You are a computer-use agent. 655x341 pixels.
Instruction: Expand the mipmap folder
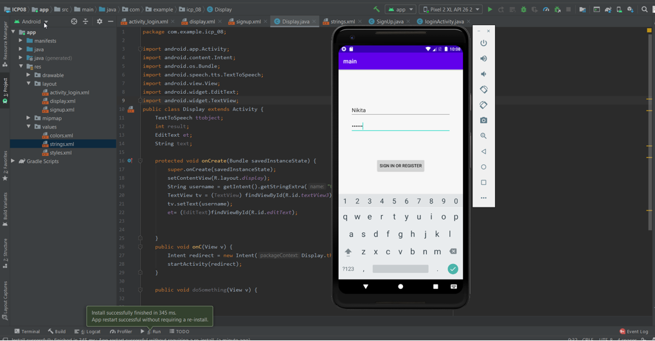[x=28, y=118]
